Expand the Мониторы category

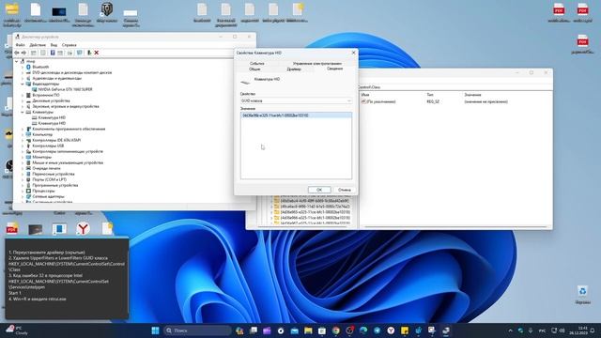23,157
